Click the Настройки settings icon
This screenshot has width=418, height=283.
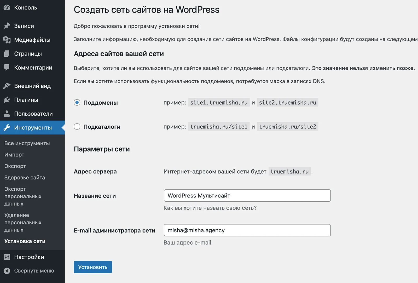coord(7,257)
